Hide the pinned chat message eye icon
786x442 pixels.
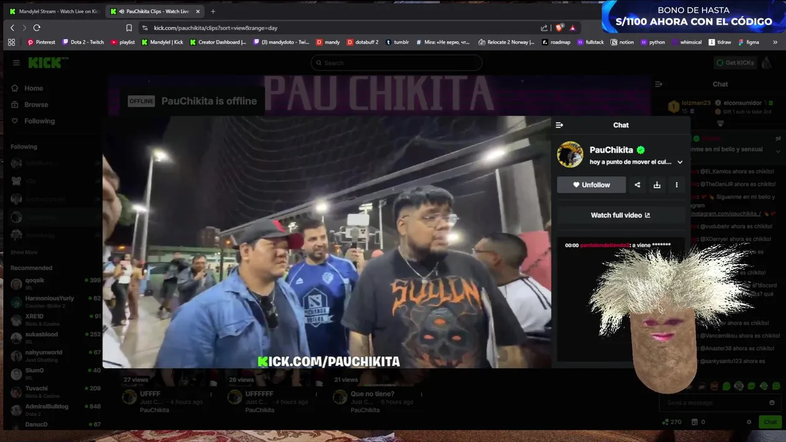click(778, 139)
